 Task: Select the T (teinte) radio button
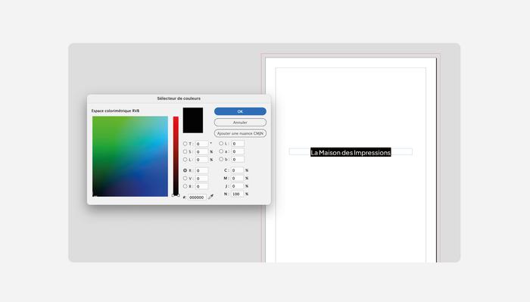coord(185,144)
